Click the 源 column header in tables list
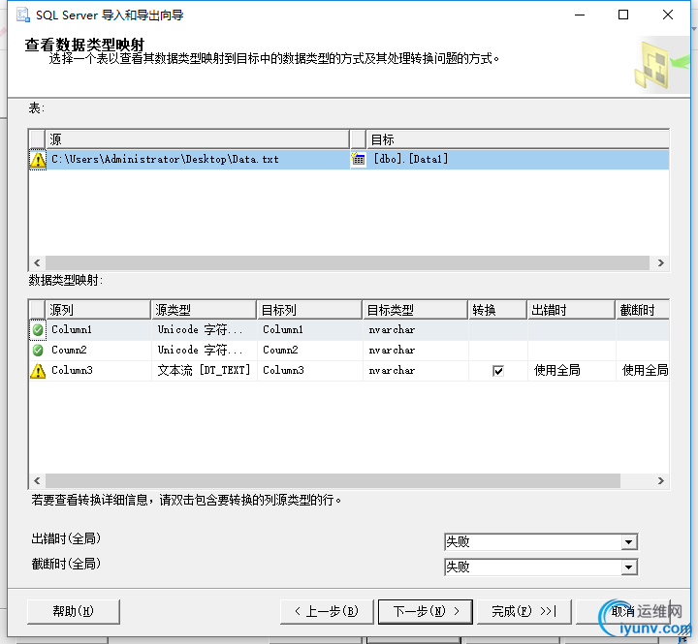 click(197, 139)
